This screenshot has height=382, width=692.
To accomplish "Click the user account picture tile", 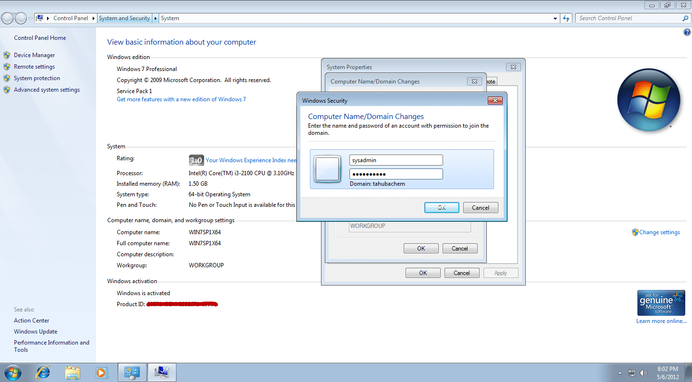I will [327, 168].
